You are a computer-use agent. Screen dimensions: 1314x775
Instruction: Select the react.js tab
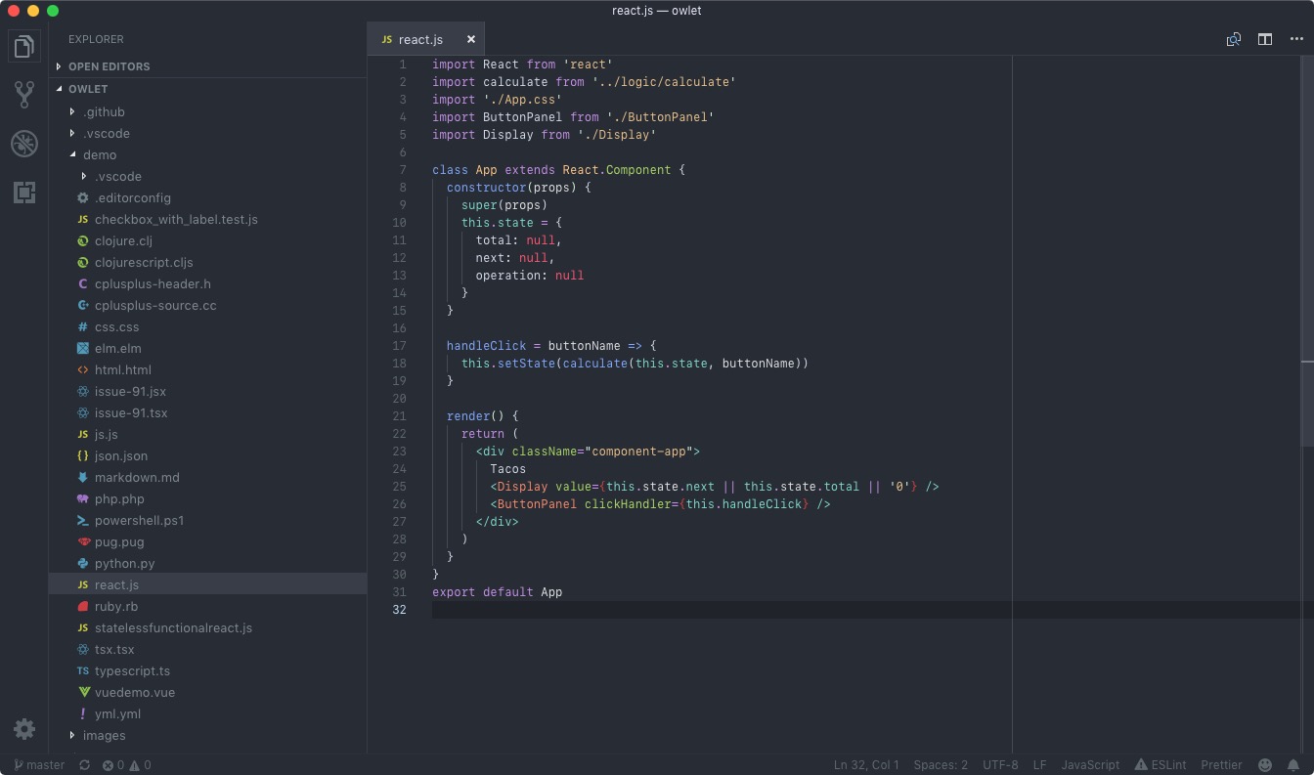[x=426, y=39]
